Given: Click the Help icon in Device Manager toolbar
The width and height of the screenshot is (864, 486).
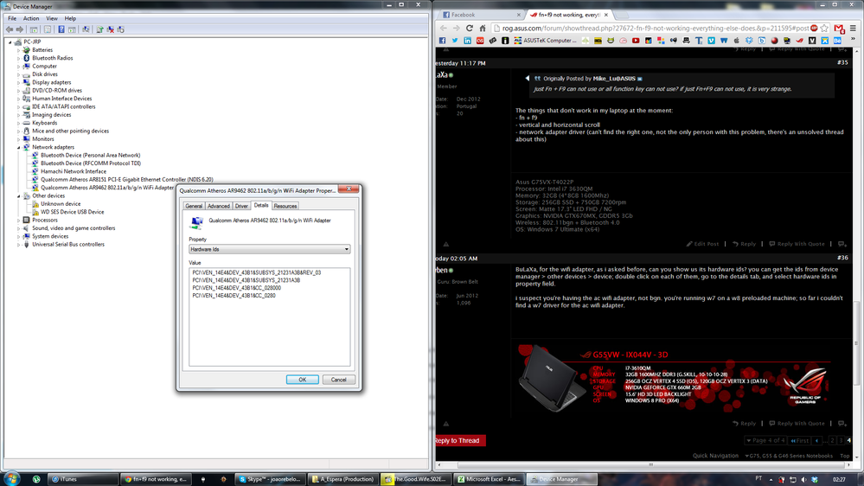Looking at the screenshot, I should [x=61, y=29].
